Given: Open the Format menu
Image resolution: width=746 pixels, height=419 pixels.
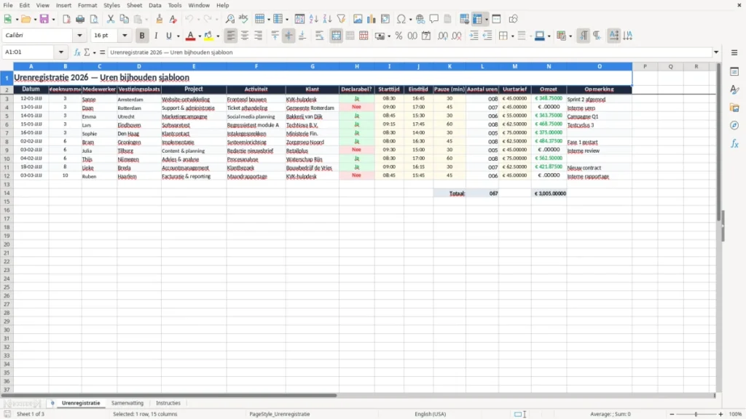Looking at the screenshot, I should point(87,5).
